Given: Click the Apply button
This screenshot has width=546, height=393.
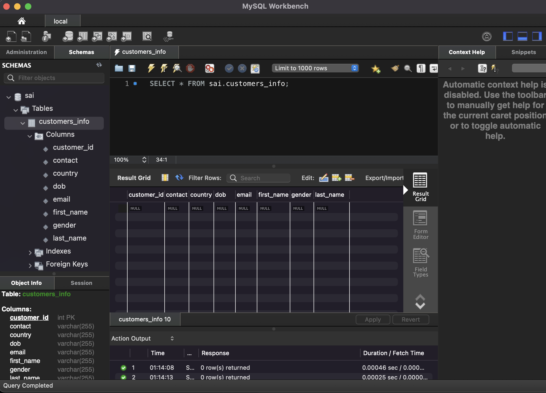Looking at the screenshot, I should point(372,319).
